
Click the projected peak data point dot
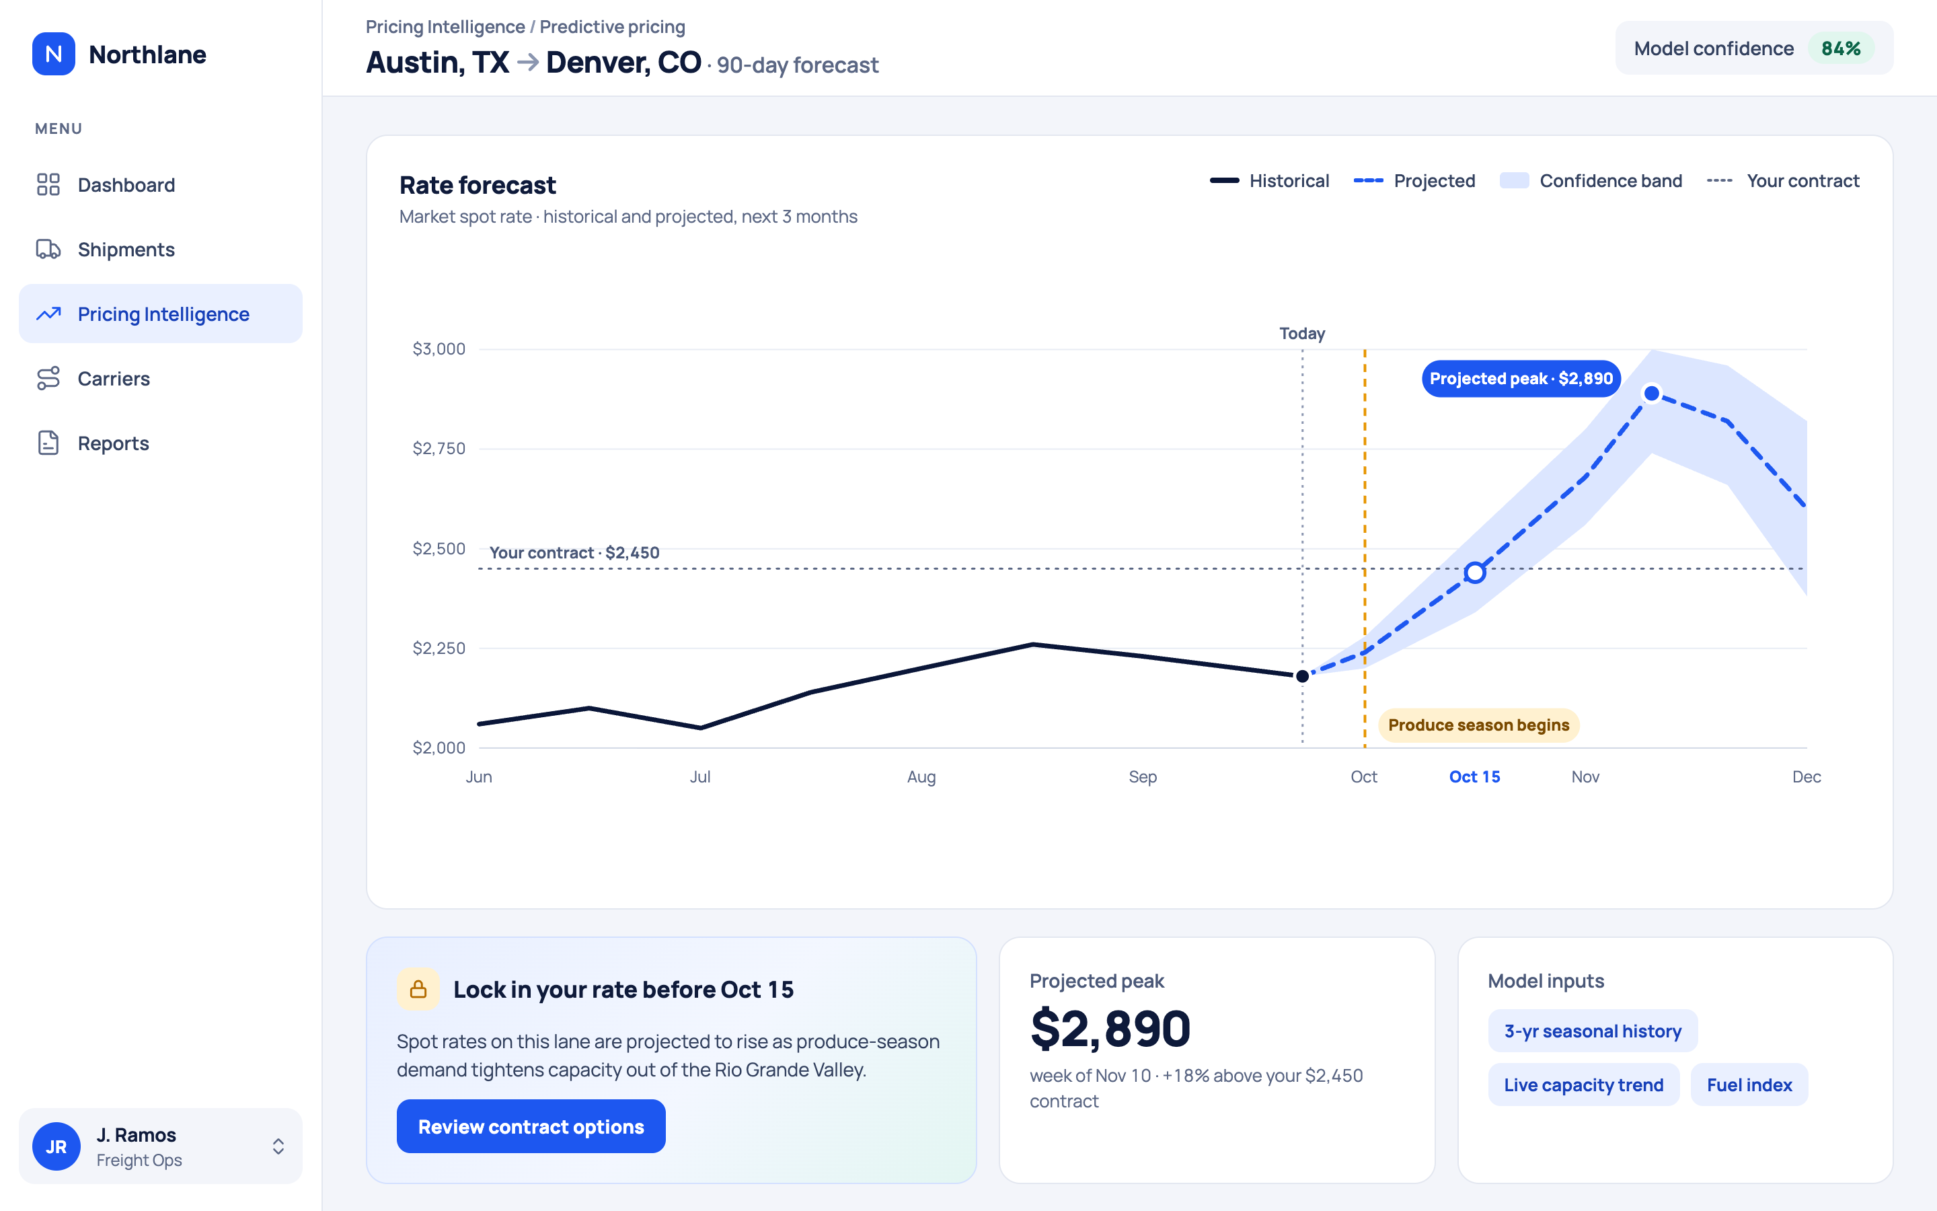1651,394
